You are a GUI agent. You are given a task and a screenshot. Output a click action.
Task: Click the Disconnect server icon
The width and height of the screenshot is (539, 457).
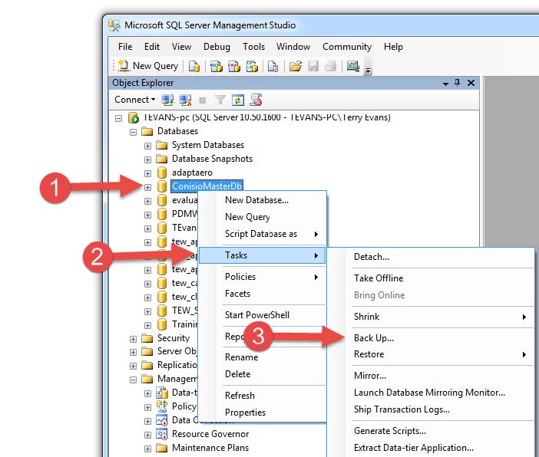coord(185,100)
